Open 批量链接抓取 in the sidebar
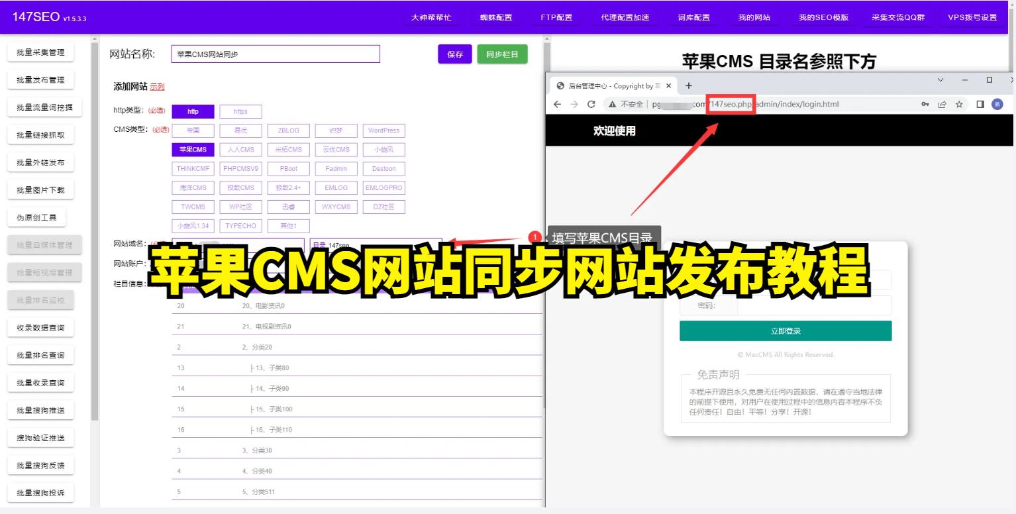The height and width of the screenshot is (514, 1016). [x=40, y=135]
